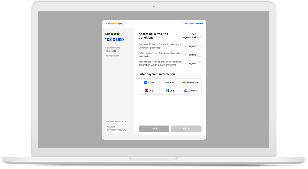Check the Full agreement checkbox
This screenshot has height=169, width=308.
point(199,36)
